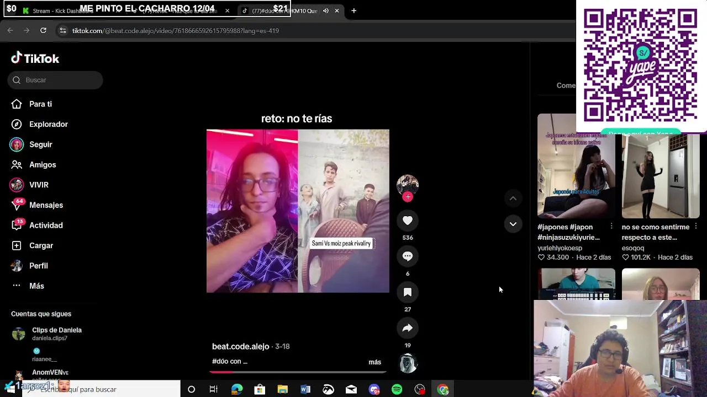Open the Mail app from taskbar
Viewport: 707px width, 397px height.
tap(351, 389)
